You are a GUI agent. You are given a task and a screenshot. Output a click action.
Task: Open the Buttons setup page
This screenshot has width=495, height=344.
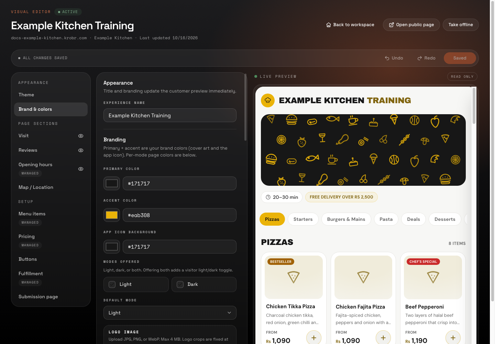click(x=51, y=259)
